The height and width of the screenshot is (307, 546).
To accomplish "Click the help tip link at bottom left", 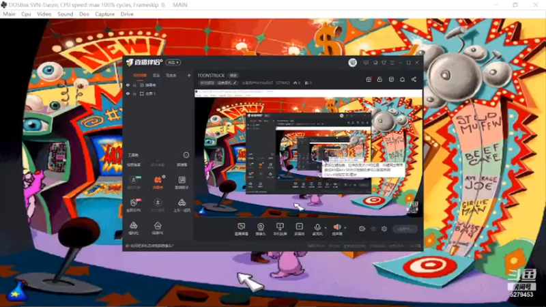I will tap(150, 246).
